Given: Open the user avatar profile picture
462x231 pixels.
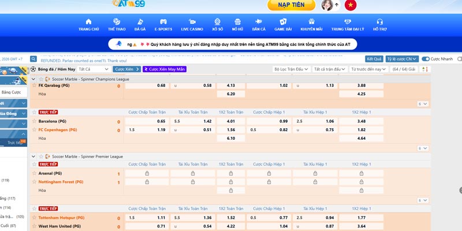Looking at the screenshot, I should tap(327, 5).
